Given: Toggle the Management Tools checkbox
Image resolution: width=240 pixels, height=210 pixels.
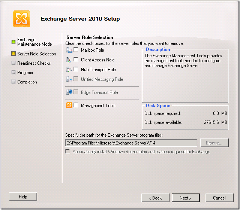Looking at the screenshot, I should pyautogui.click(x=76, y=105).
